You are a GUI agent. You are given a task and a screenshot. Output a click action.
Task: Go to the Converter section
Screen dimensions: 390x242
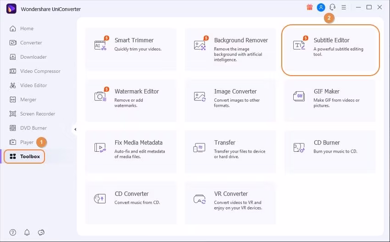point(31,43)
